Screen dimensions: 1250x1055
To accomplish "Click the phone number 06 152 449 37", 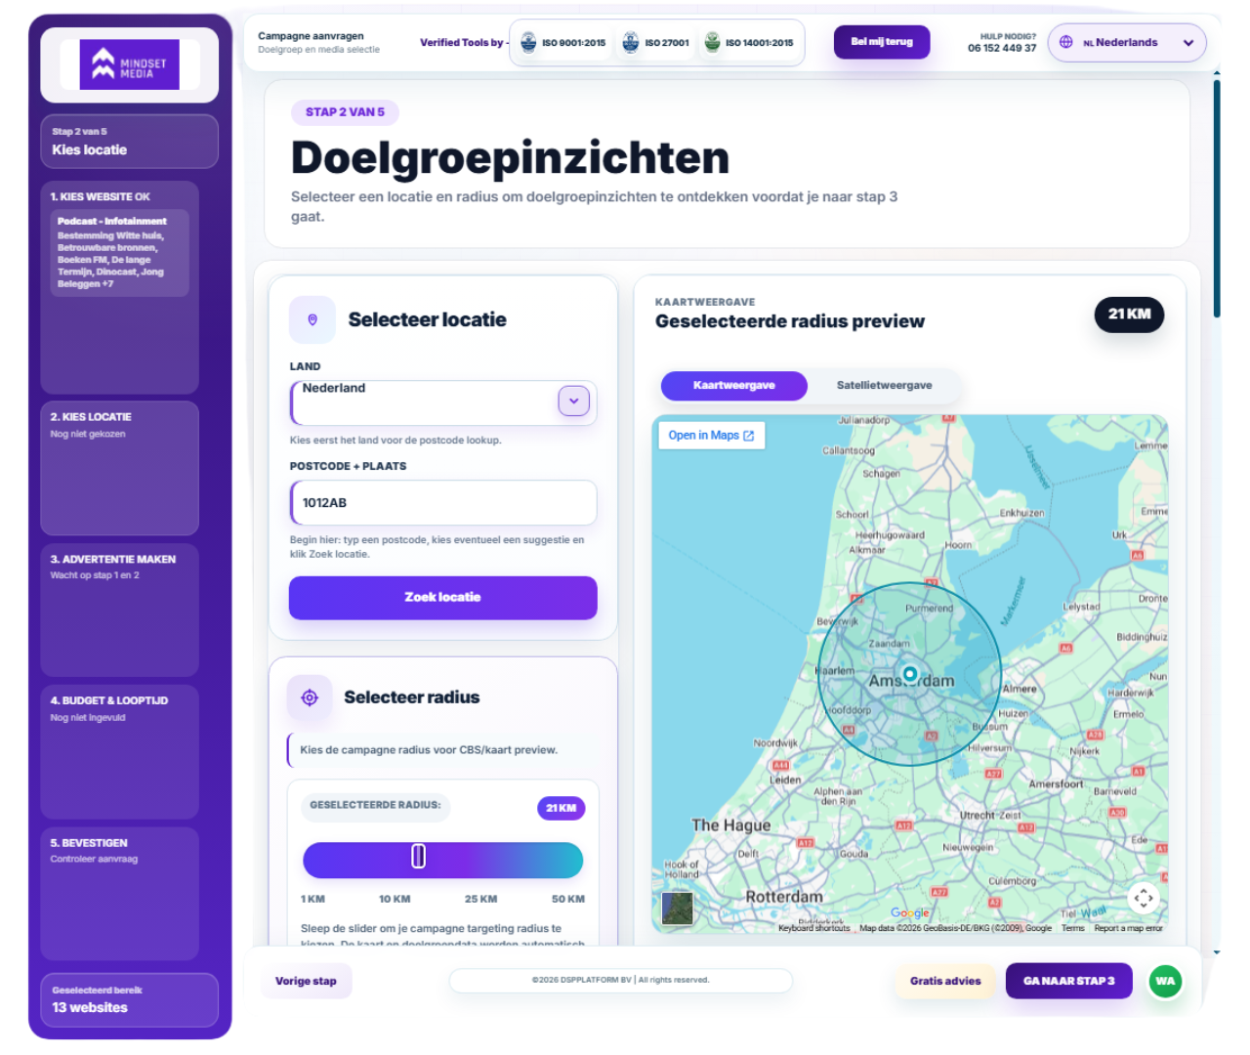I will (1002, 48).
